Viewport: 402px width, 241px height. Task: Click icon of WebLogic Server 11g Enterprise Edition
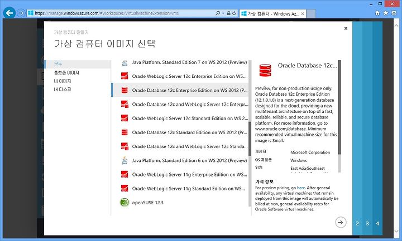tap(125, 175)
